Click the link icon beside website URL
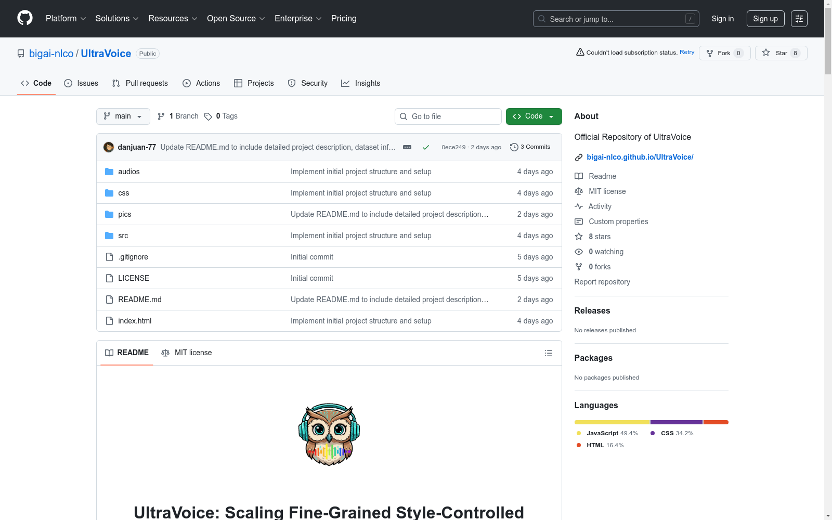 point(579,157)
